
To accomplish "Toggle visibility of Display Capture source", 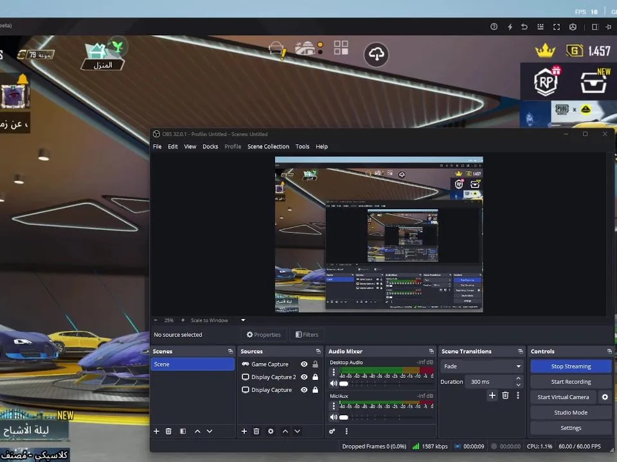I will (304, 390).
